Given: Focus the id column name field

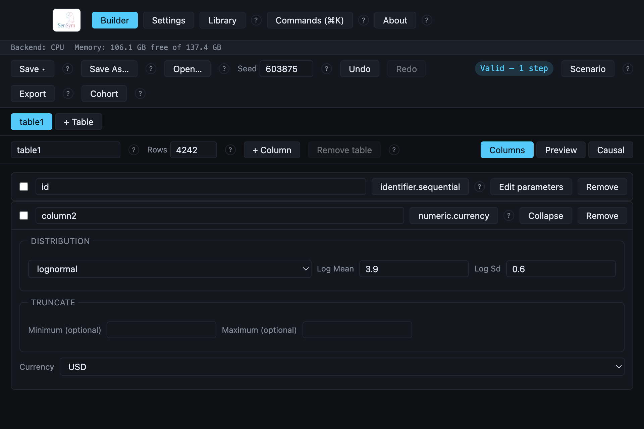Looking at the screenshot, I should (x=201, y=187).
